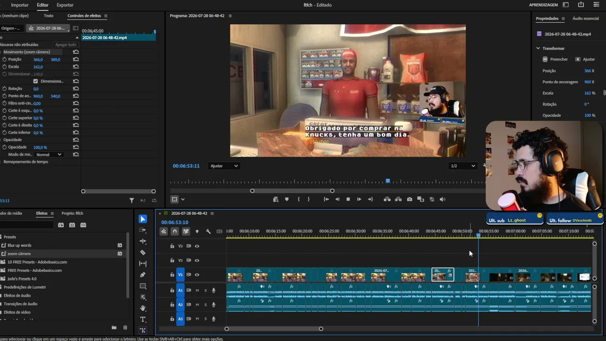Open Program monitor panel menu
This screenshot has width=606, height=341.
(x=230, y=16)
